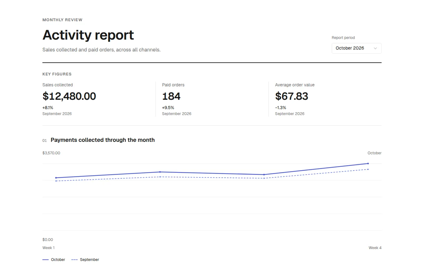Viewport: 424px width, 265px height.
Task: Click the $3,570.00 axis maximum label
Action: click(51, 153)
